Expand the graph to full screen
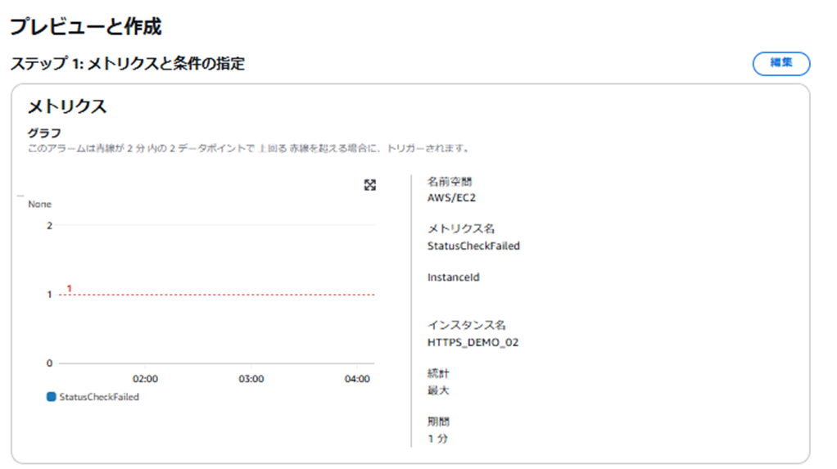 pos(370,185)
